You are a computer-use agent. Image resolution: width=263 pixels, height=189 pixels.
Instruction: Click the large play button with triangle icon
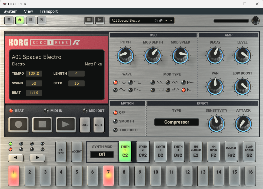click(66, 125)
